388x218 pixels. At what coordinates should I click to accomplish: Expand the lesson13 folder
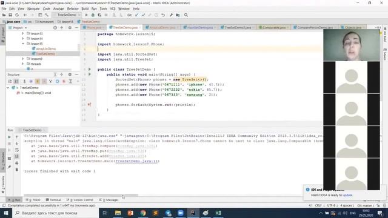[23, 33]
